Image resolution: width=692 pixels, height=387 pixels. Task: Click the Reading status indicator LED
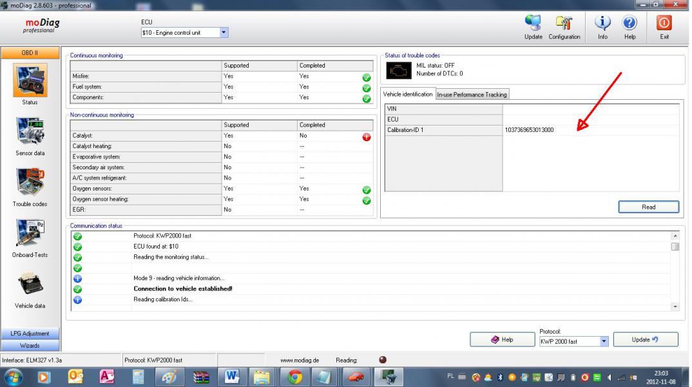tap(383, 360)
